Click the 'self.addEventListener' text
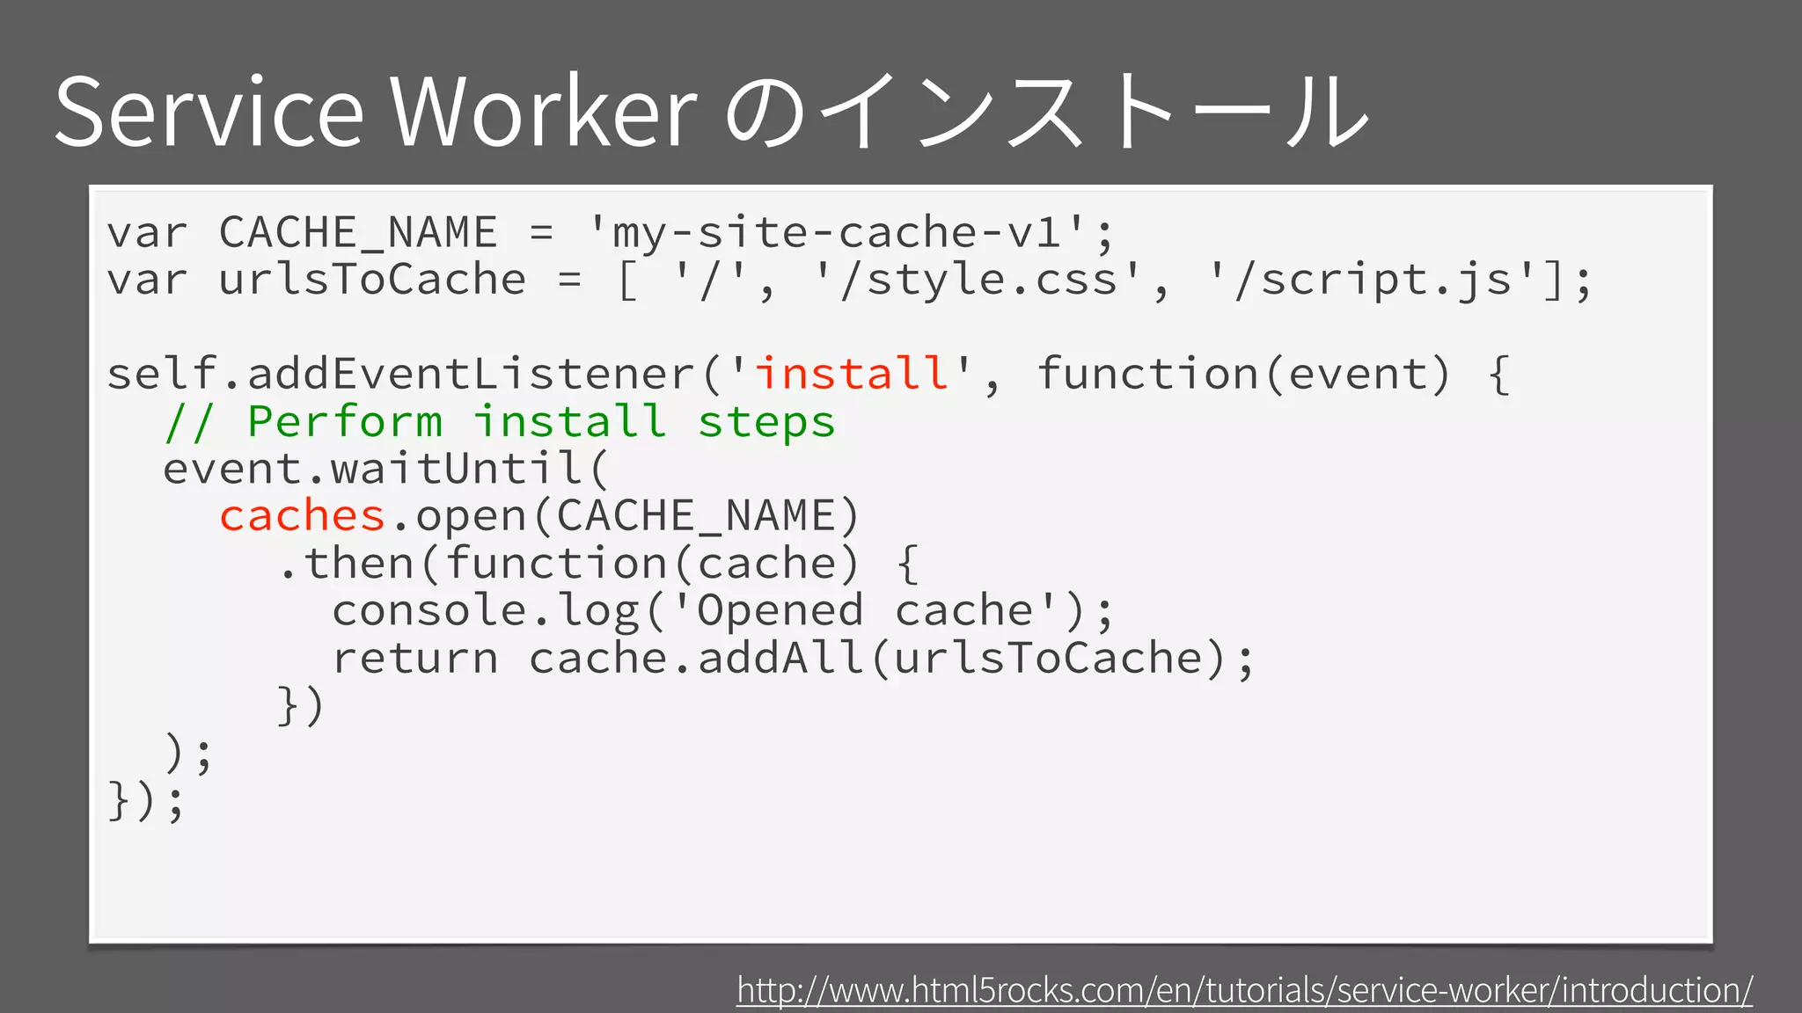 (401, 373)
